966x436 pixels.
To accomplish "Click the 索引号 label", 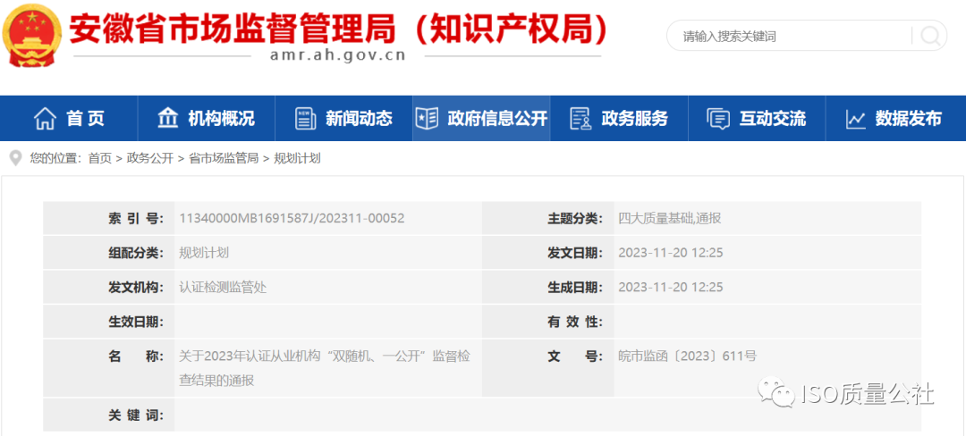I will click(136, 218).
